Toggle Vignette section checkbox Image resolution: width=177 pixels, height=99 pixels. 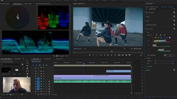pyautogui.click(x=174, y=70)
